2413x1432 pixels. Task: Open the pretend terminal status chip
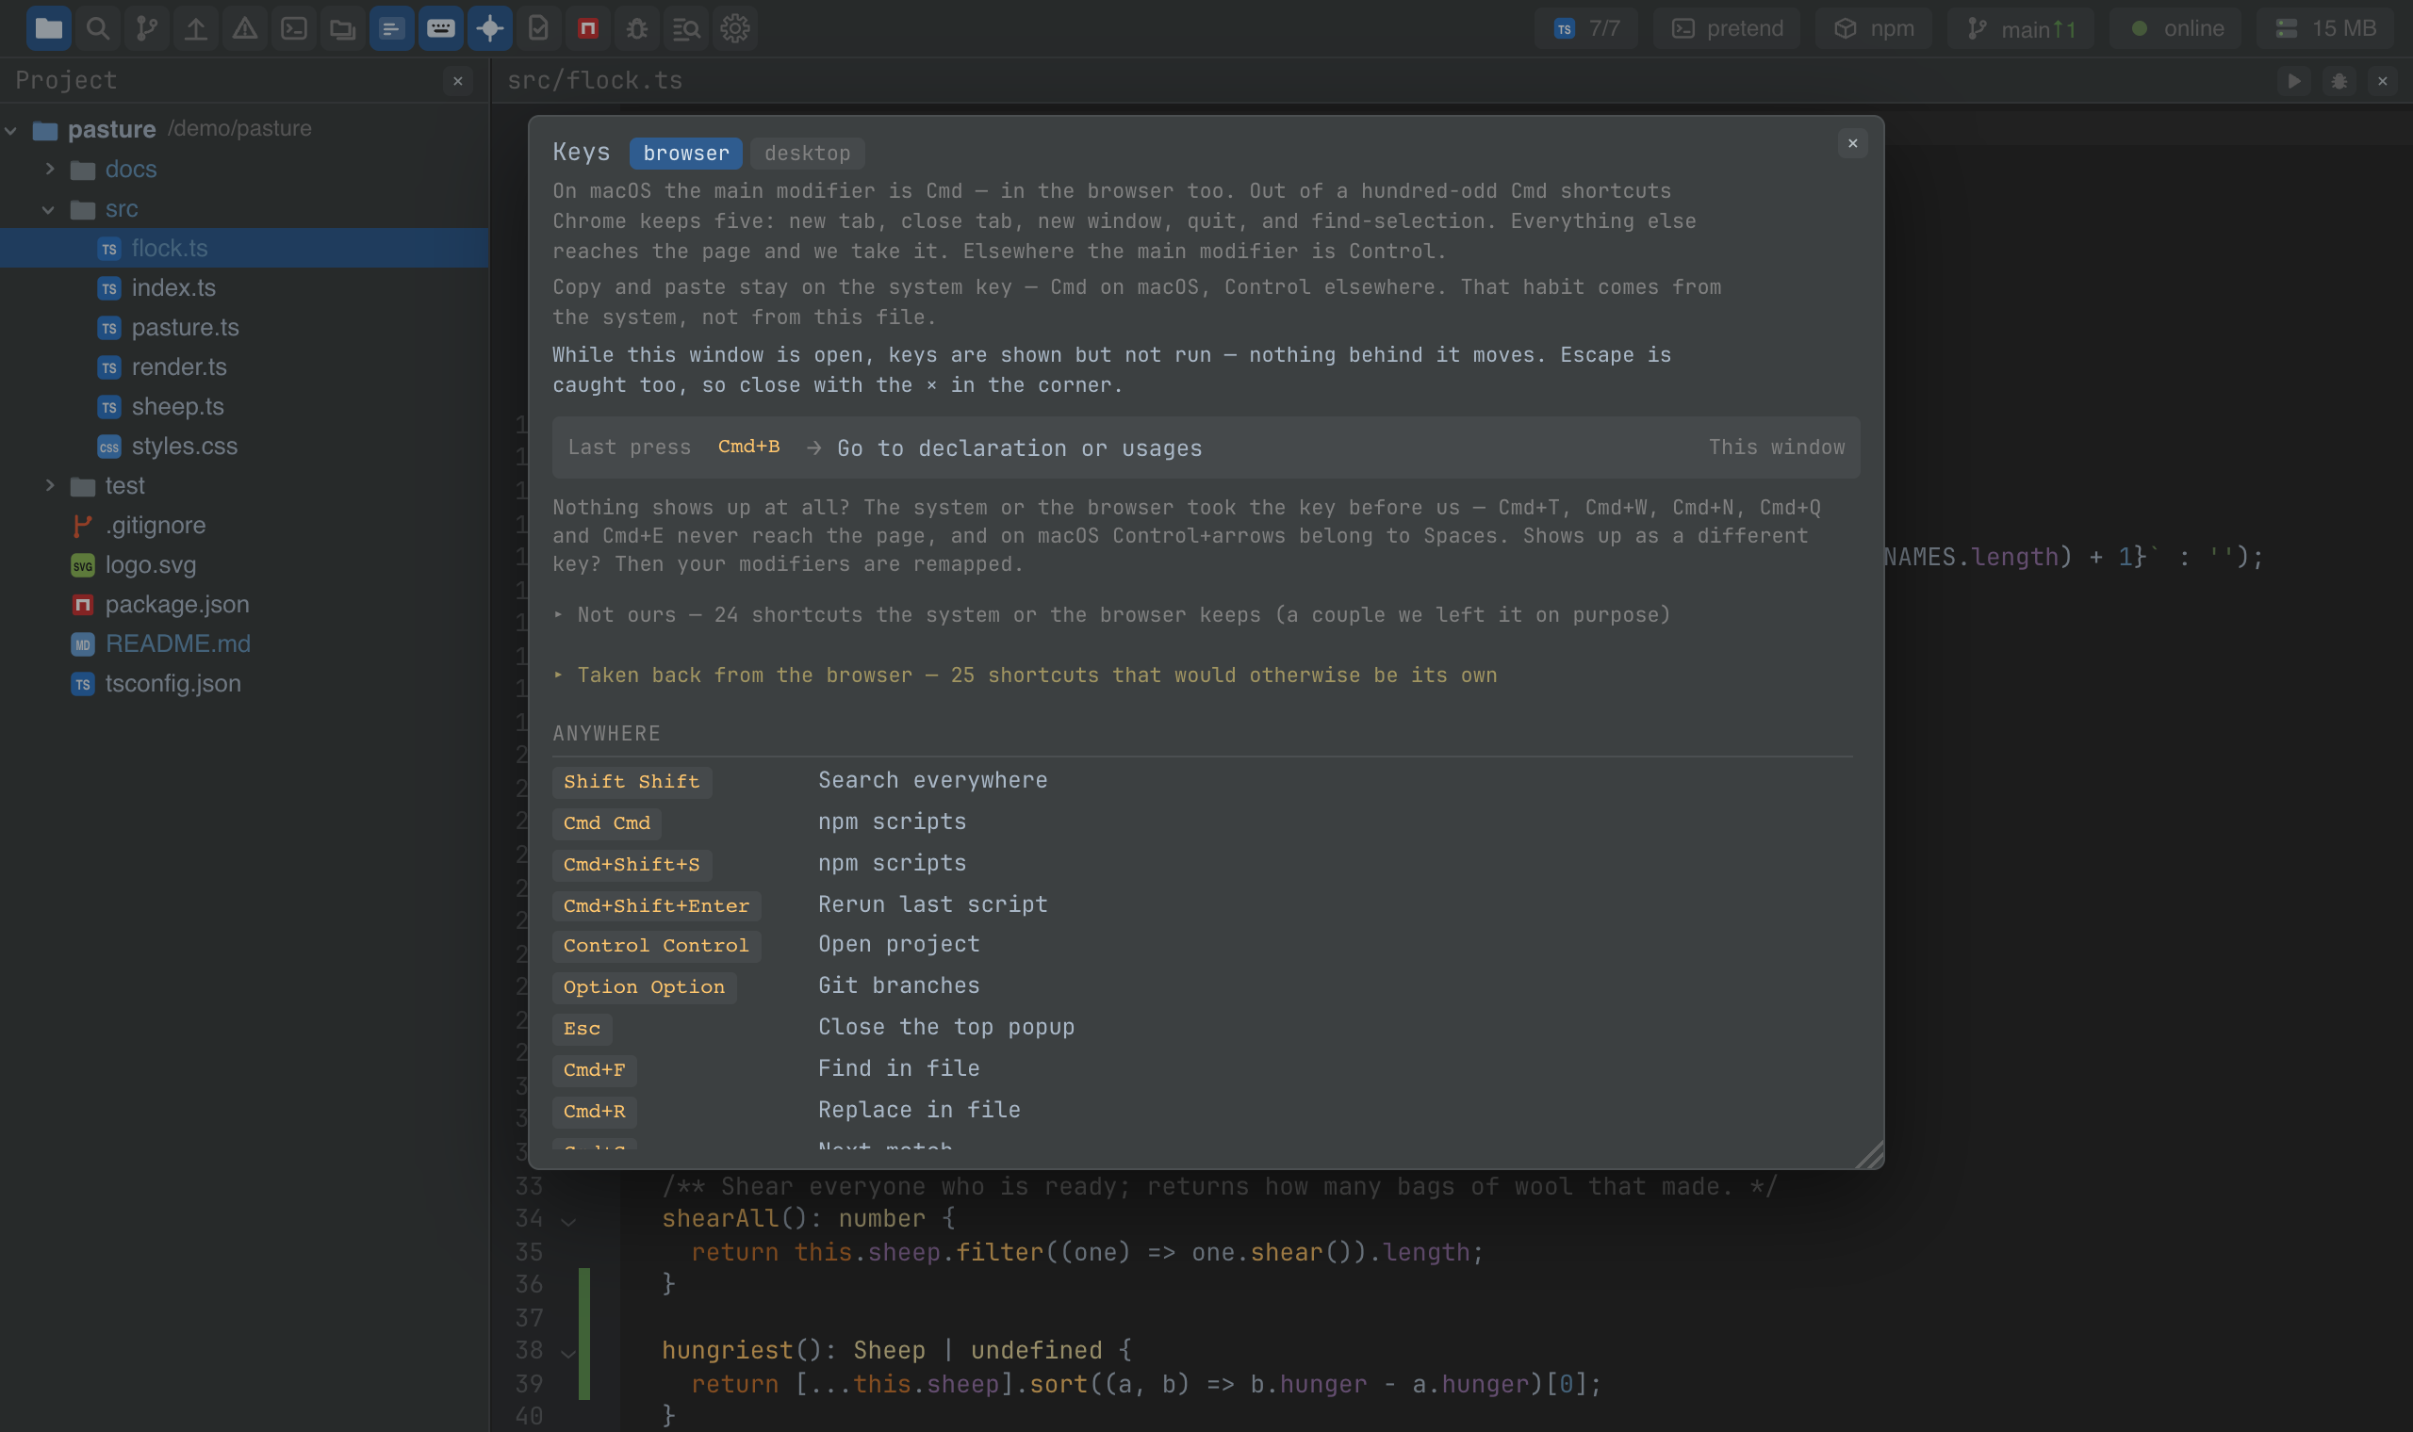(1727, 29)
